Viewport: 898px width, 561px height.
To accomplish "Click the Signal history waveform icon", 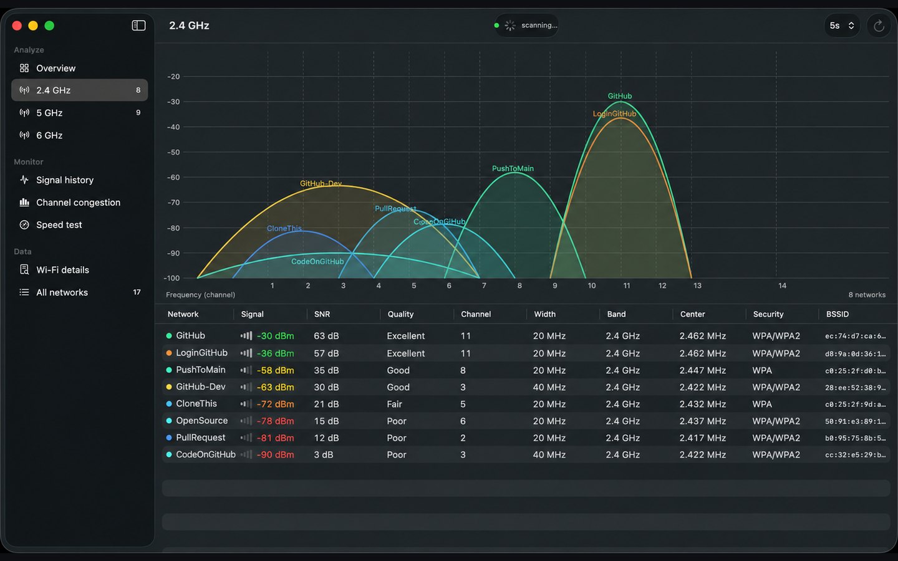I will tap(24, 180).
